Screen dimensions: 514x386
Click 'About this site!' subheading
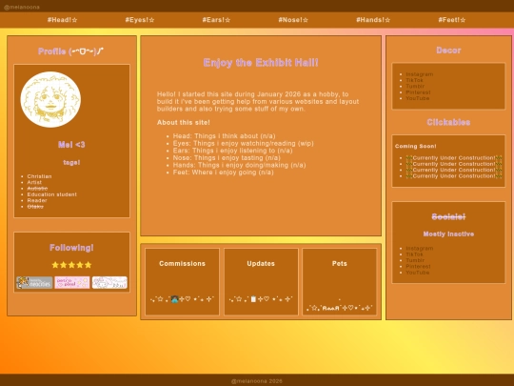tap(184, 122)
